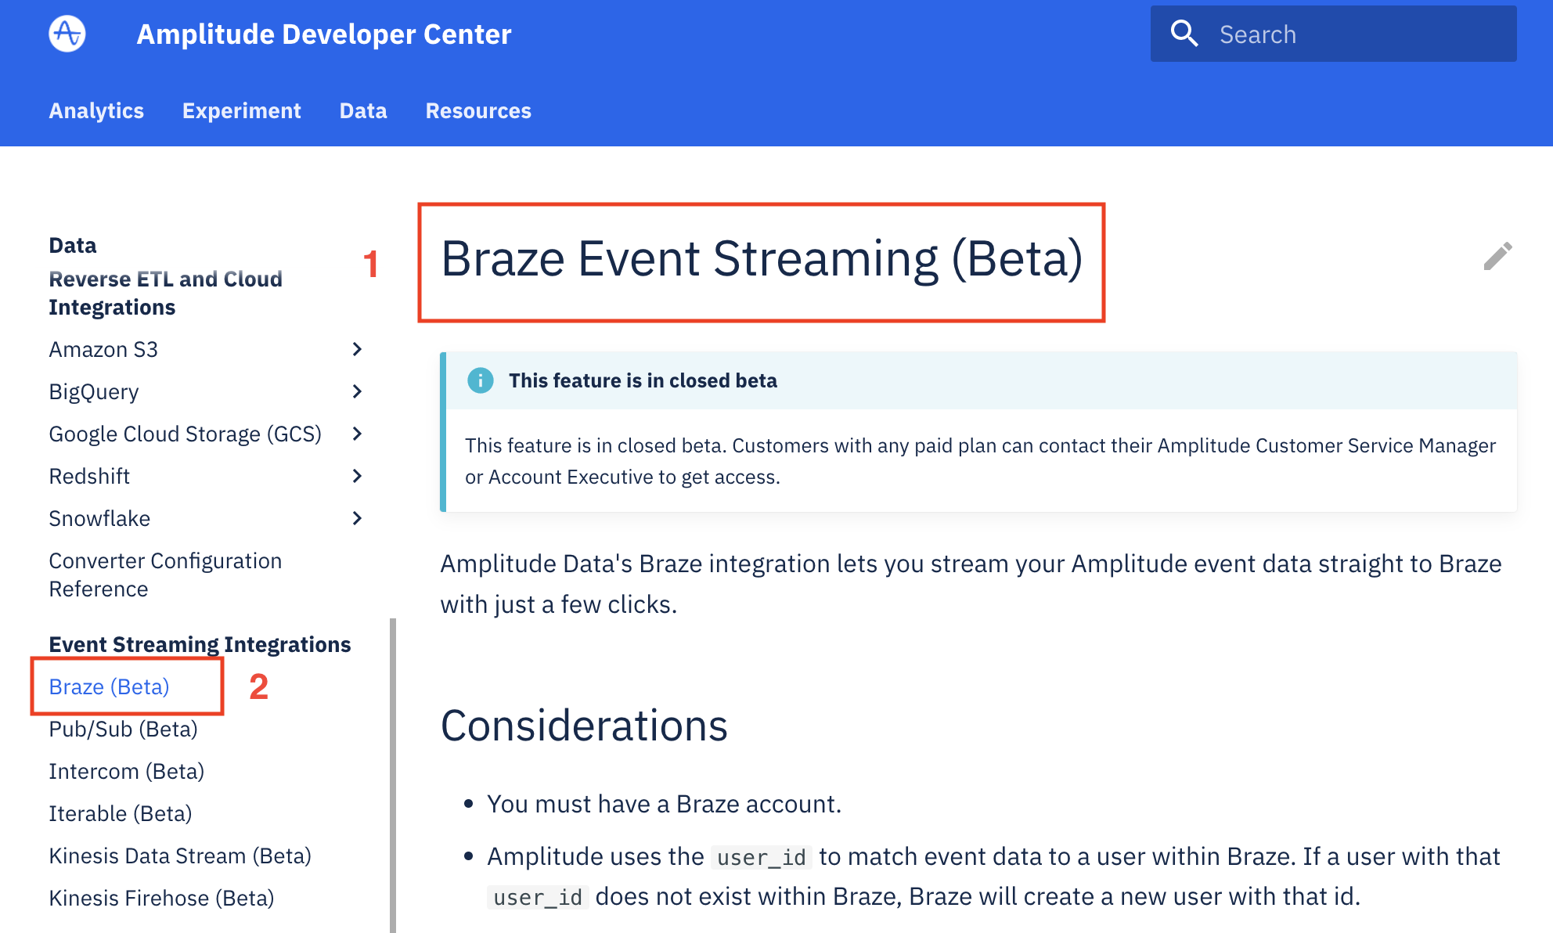
Task: Click the sidebar vertical scrollbar
Action: pyautogui.click(x=393, y=775)
